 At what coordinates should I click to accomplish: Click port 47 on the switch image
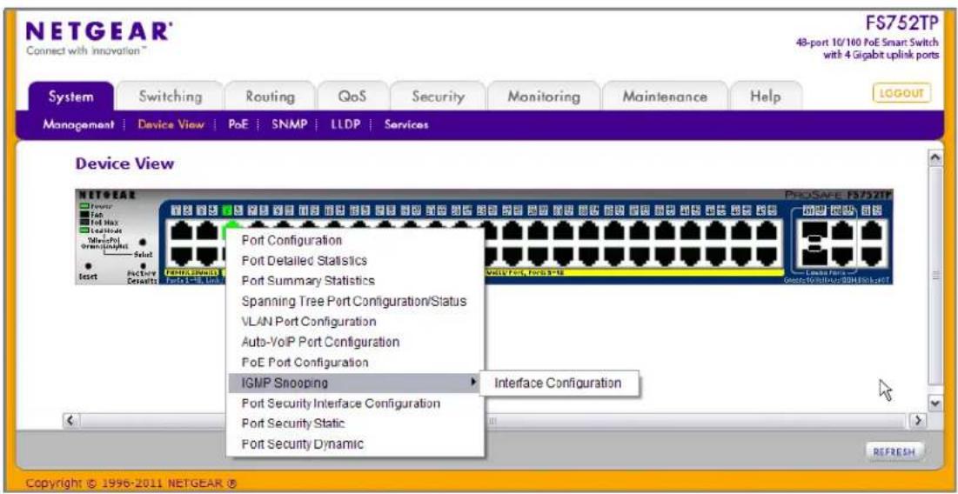click(767, 230)
